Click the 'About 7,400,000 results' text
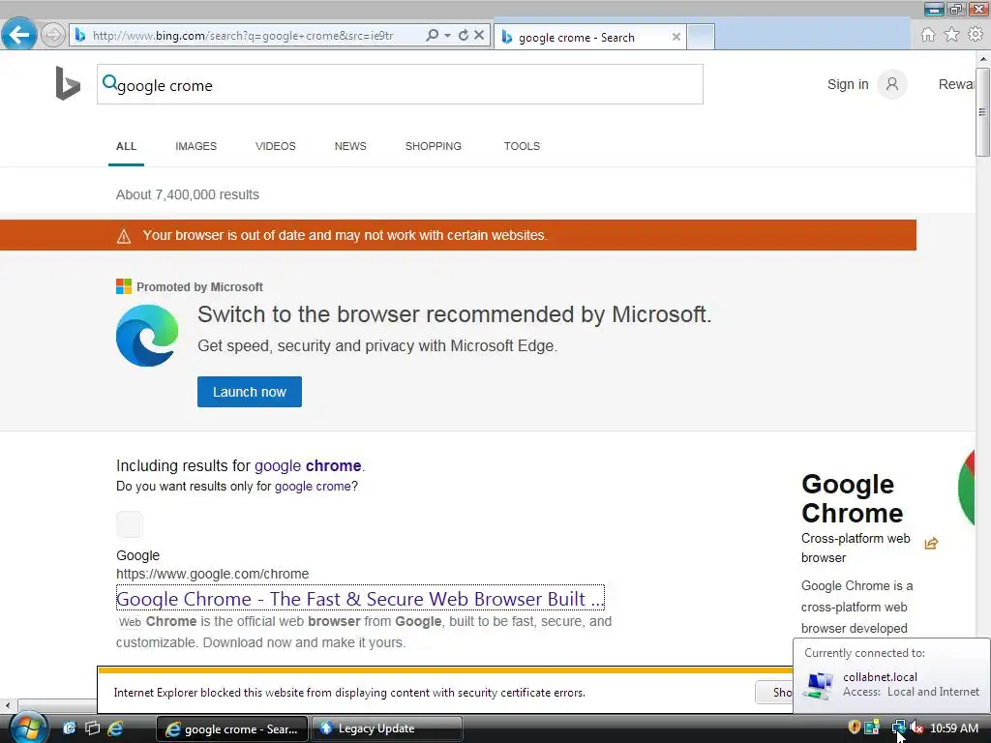The width and height of the screenshot is (991, 743). 187,194
